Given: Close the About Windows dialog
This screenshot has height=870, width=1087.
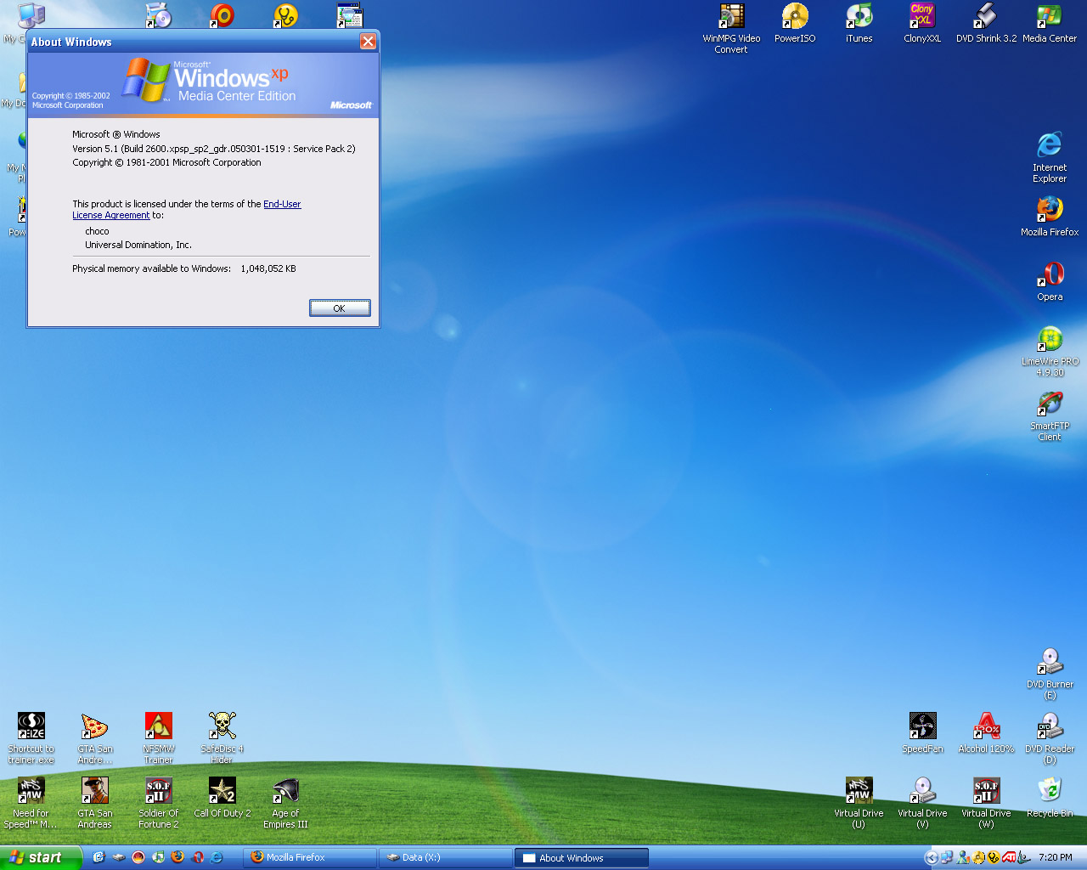Looking at the screenshot, I should coord(368,42).
